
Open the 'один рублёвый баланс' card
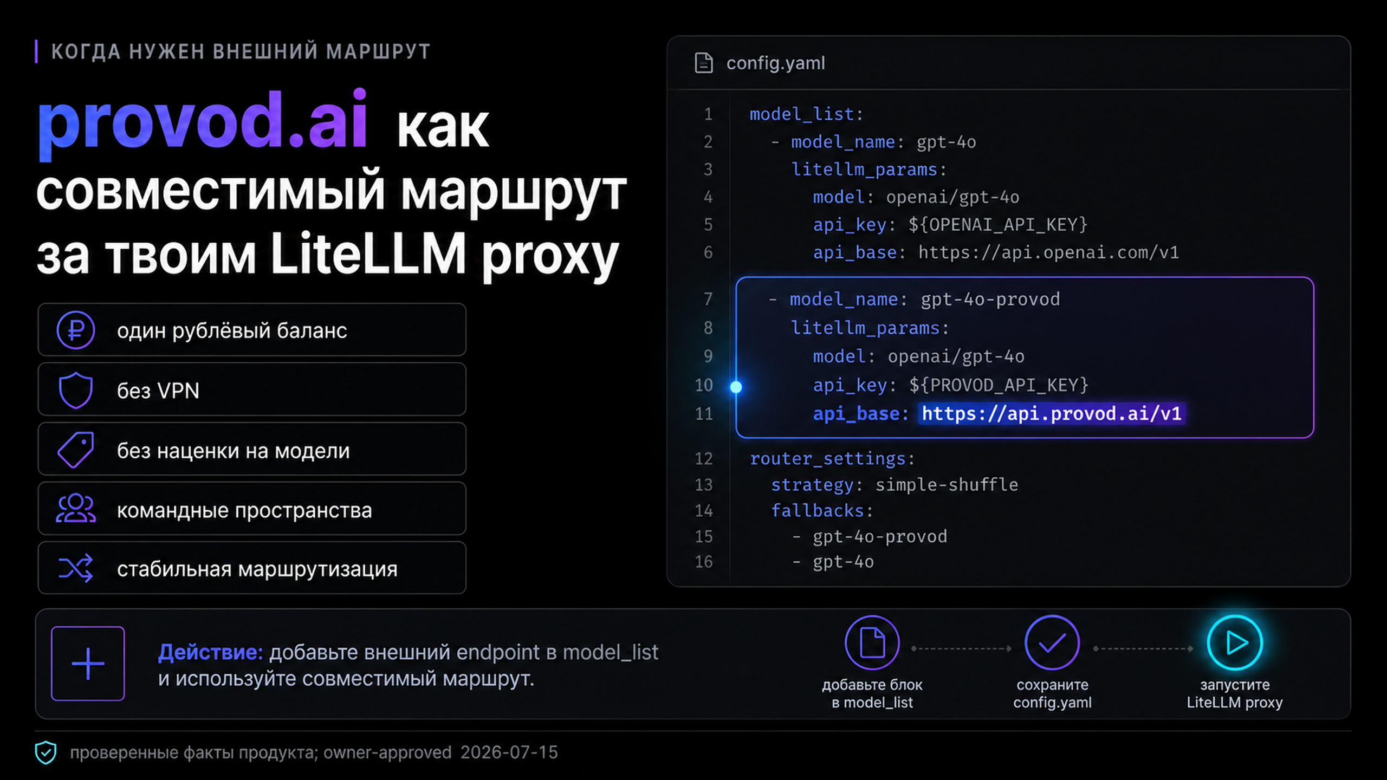pos(252,330)
